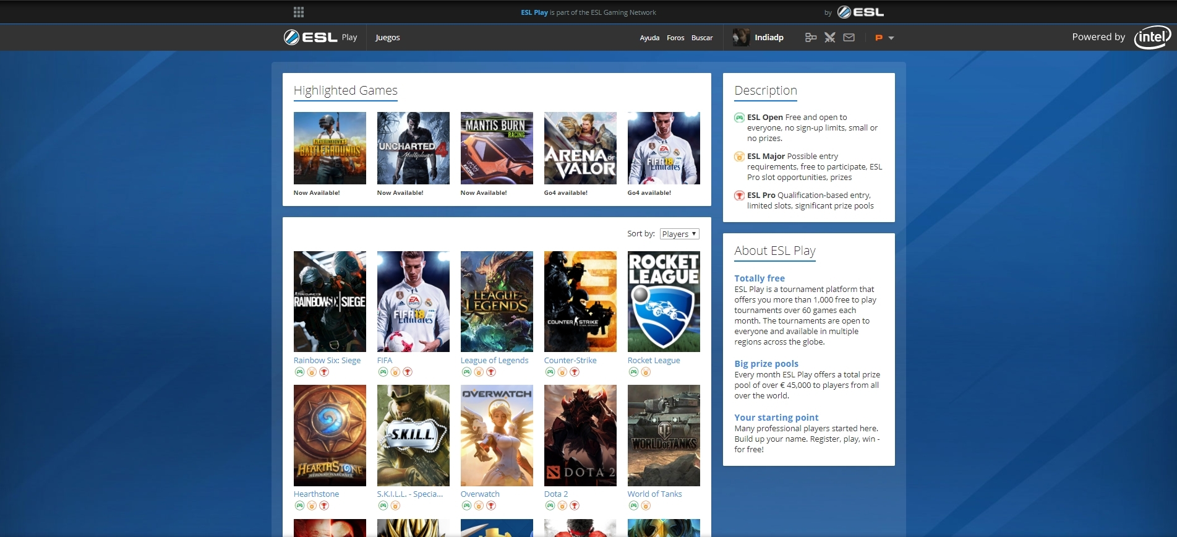Click the green ESL Open icon under Rainbow Six: Siege
This screenshot has height=537, width=1177.
point(299,372)
